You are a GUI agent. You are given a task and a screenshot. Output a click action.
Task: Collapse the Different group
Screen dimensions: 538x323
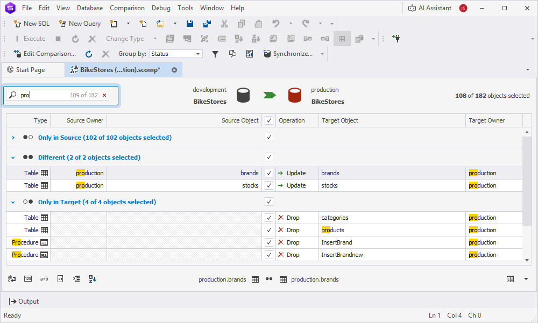point(13,157)
